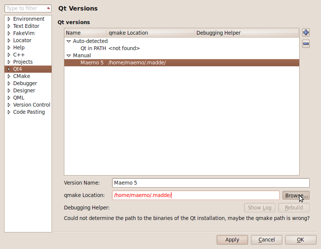
Task: Open the Code Pasting settings category
Action: tap(29, 112)
